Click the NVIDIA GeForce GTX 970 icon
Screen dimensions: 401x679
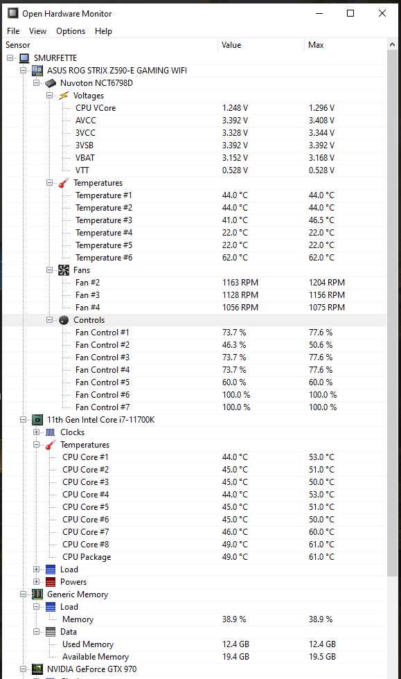coord(37,669)
